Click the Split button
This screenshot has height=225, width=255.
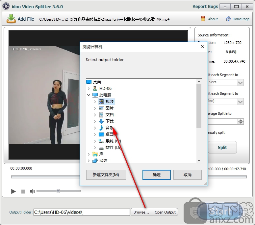(x=222, y=147)
